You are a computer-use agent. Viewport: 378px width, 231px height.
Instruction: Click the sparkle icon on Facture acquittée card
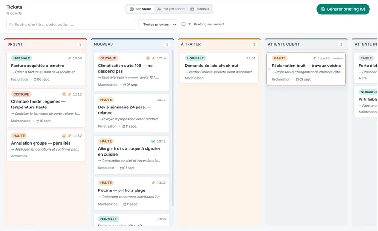69,58
